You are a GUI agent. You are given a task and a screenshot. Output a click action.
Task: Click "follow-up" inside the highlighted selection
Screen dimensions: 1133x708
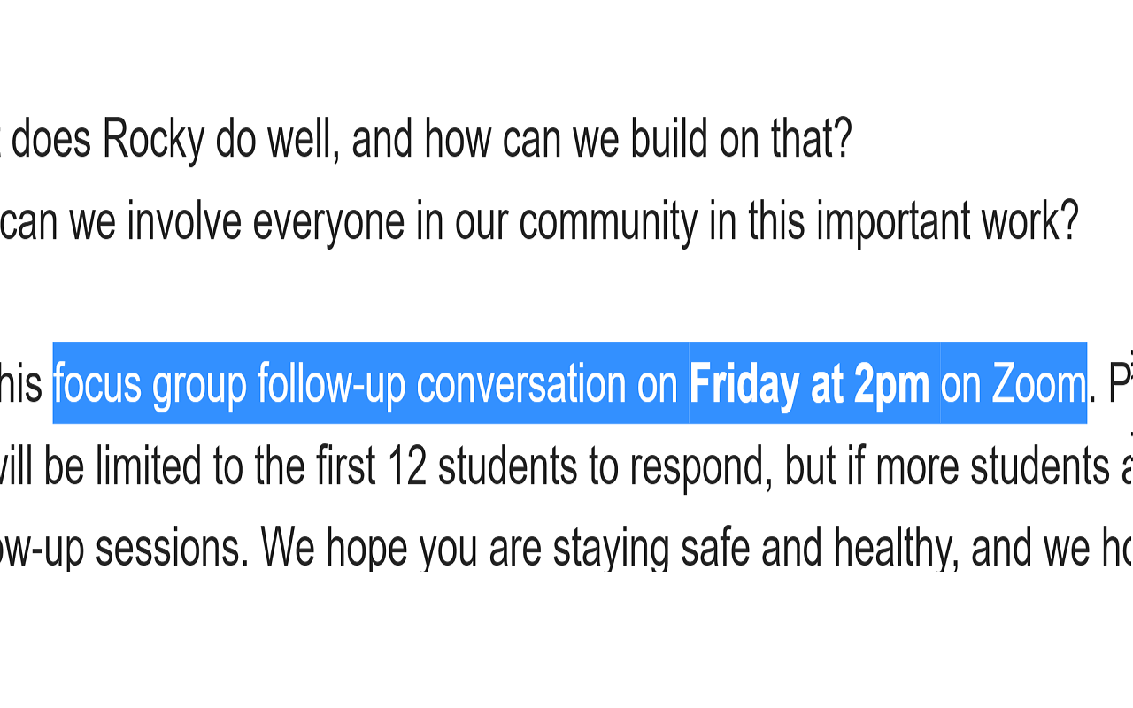[x=332, y=386]
